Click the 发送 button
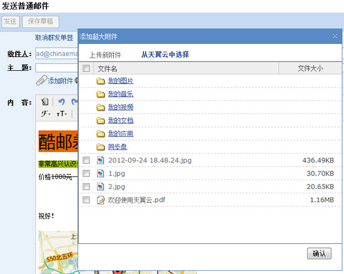The height and width of the screenshot is (274, 344). (x=10, y=21)
